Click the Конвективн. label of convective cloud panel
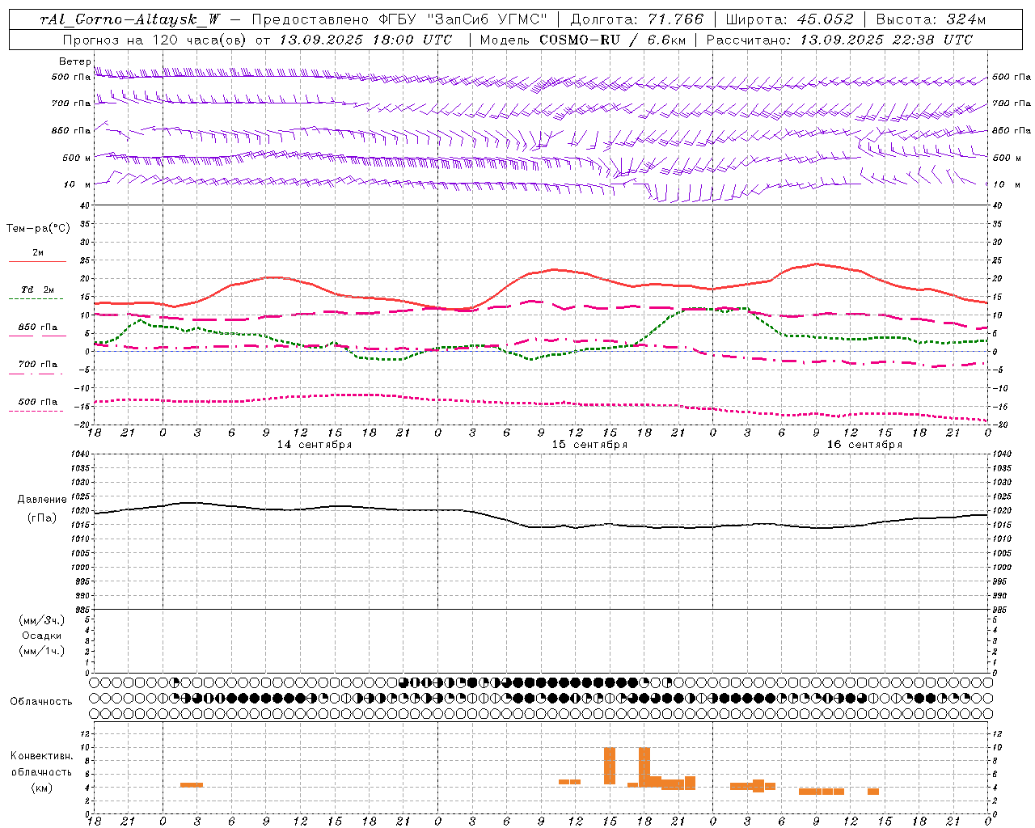This screenshot has width=1035, height=828. pos(41,756)
